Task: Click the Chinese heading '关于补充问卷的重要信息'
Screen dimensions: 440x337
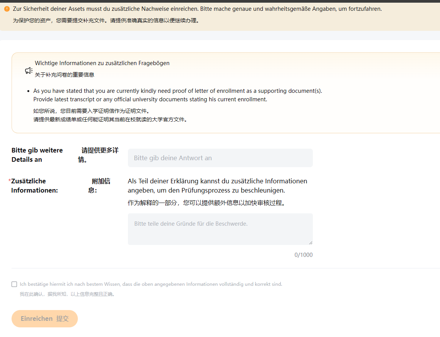Action: (x=65, y=75)
